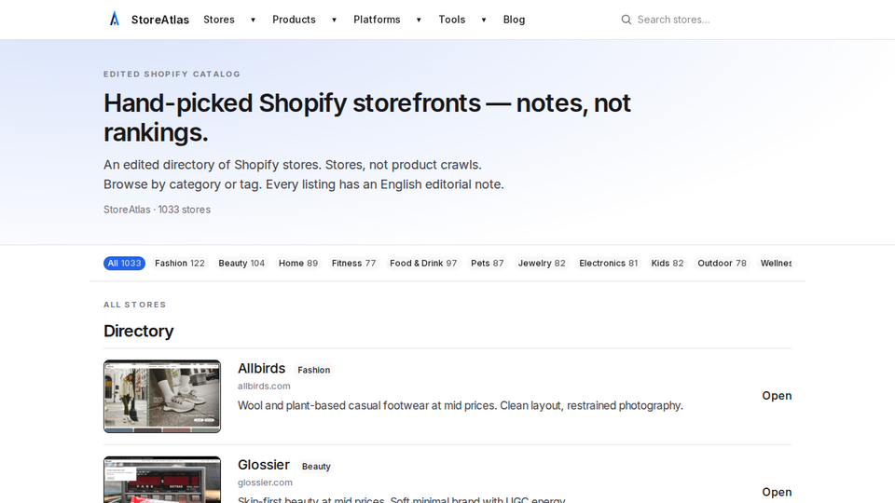
Task: Select the All 1033 category filter
Action: 124,263
